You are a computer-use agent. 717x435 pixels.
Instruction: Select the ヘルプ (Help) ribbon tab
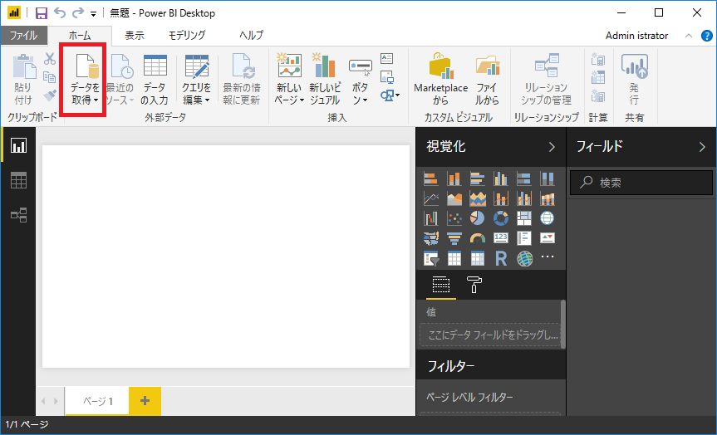[x=252, y=35]
